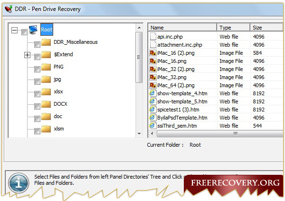The height and width of the screenshot is (201, 285).
Task: Select the doc tree label
Action: (58, 116)
